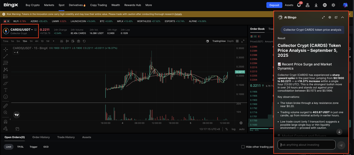Image resolution: width=354 pixels, height=155 pixels.
Task: Switch to the Order History tab
Action: [41, 137]
